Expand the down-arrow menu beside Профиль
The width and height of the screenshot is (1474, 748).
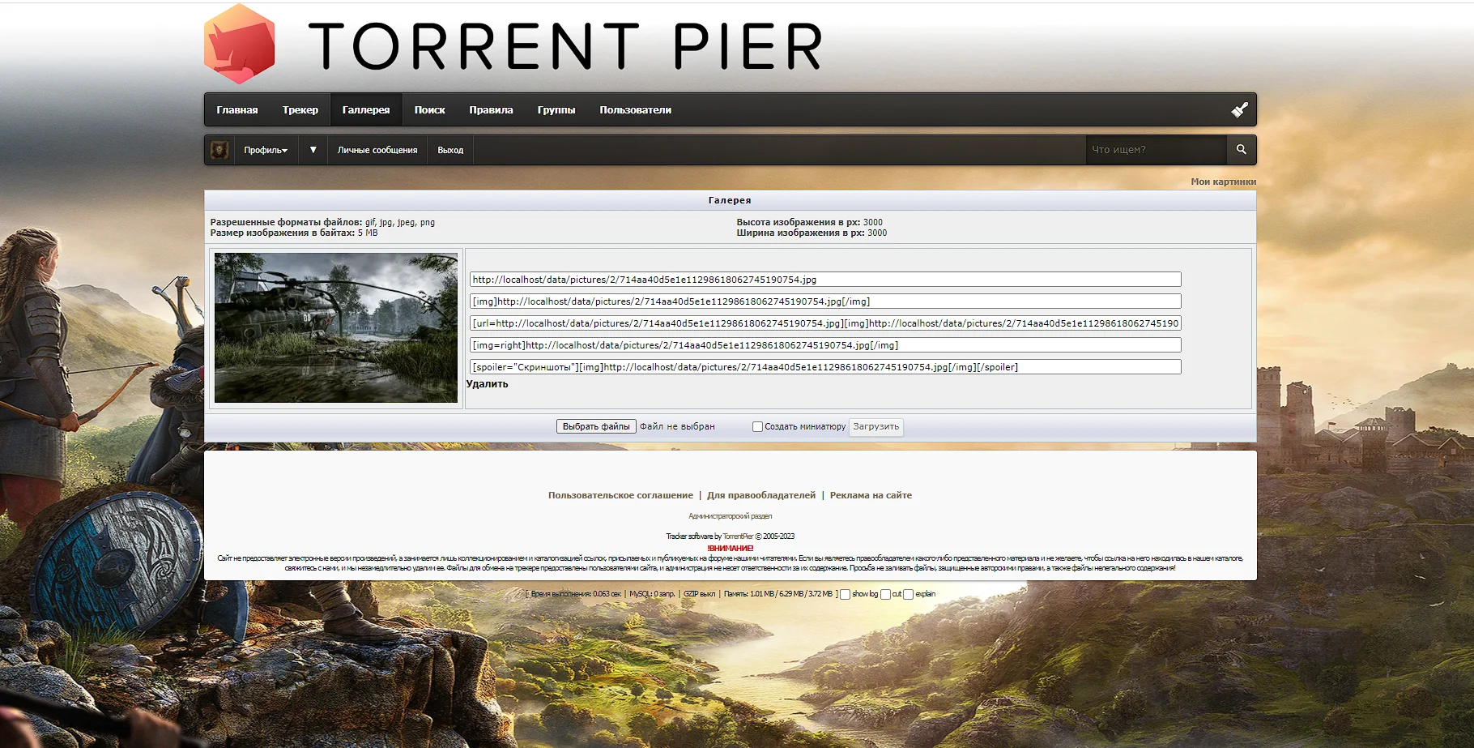pyautogui.click(x=313, y=150)
